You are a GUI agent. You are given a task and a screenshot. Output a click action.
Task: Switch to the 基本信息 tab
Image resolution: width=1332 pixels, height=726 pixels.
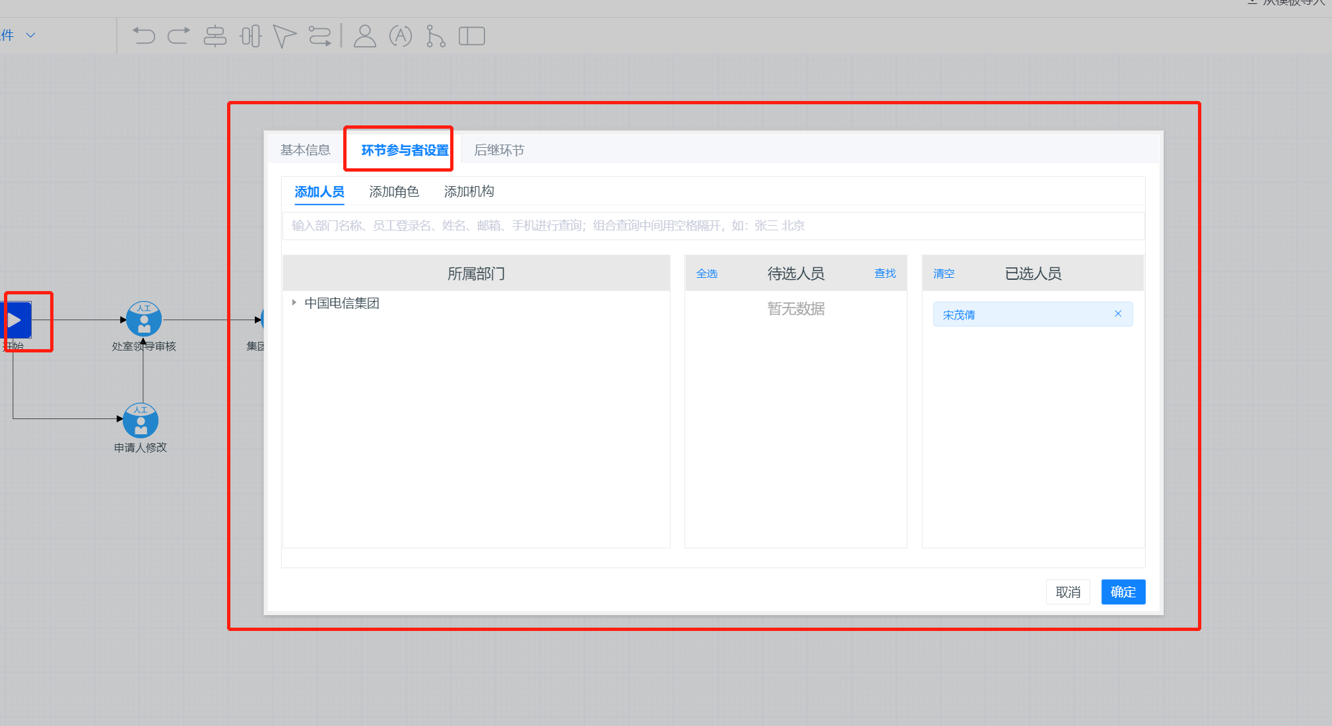point(305,150)
